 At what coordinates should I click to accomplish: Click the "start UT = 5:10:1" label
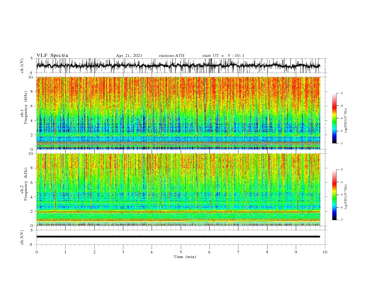pos(223,55)
